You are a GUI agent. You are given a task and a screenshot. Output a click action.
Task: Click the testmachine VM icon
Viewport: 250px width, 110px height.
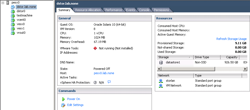[13, 16]
